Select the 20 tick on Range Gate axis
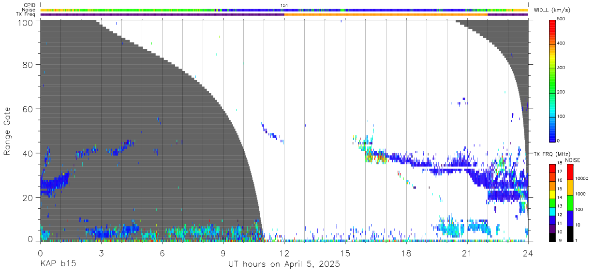 pyautogui.click(x=28, y=197)
